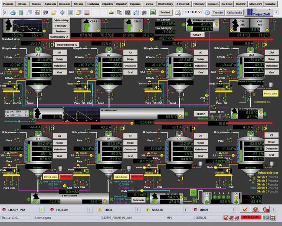Open the Excel export icon in toolbar
This screenshot has width=282, height=226.
(153, 13)
